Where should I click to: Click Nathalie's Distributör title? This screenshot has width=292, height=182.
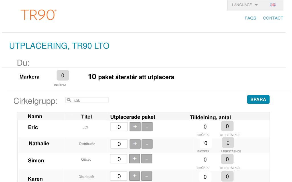(87, 144)
